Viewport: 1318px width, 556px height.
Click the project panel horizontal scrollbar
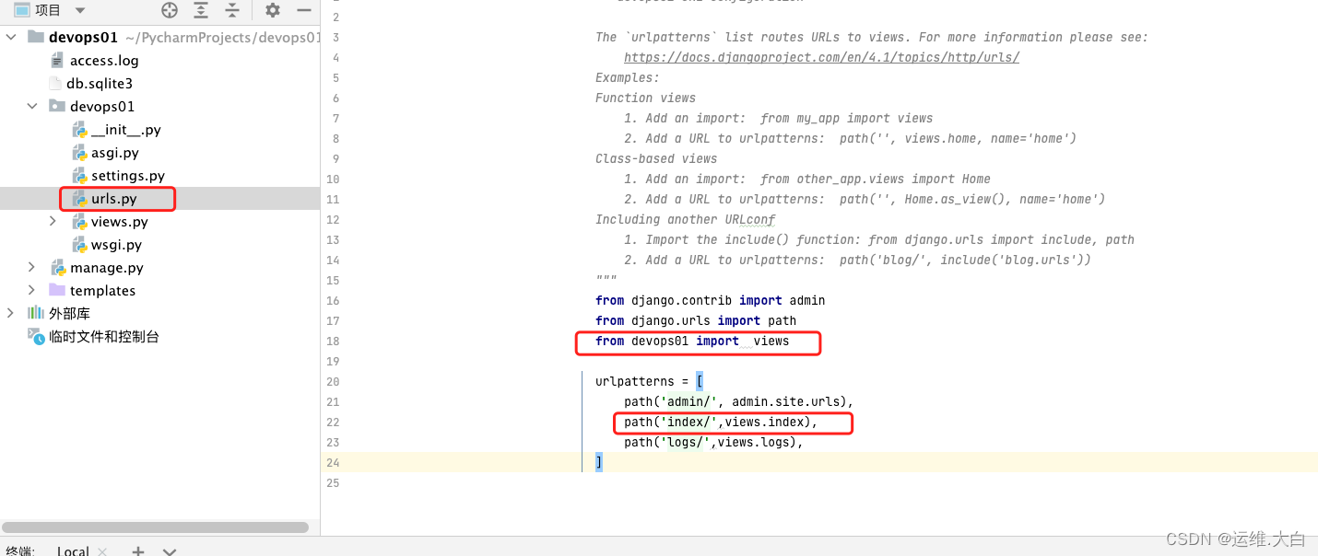tap(154, 527)
